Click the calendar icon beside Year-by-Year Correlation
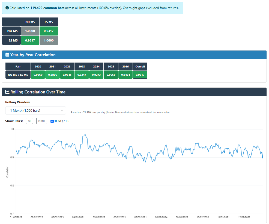269x224 pixels. coord(7,55)
